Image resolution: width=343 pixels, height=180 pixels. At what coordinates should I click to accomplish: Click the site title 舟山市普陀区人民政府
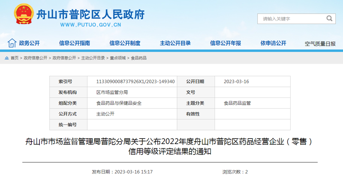pyautogui.click(x=90, y=15)
